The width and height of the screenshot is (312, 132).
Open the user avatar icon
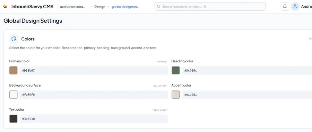[295, 7]
